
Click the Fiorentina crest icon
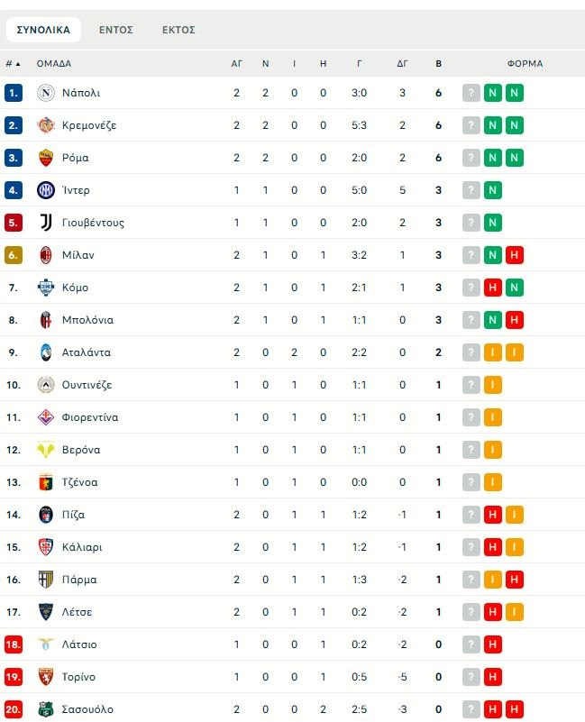click(x=46, y=417)
